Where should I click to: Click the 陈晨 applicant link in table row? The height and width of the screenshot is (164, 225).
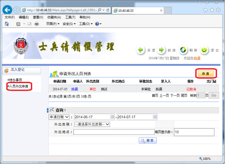point(75,89)
